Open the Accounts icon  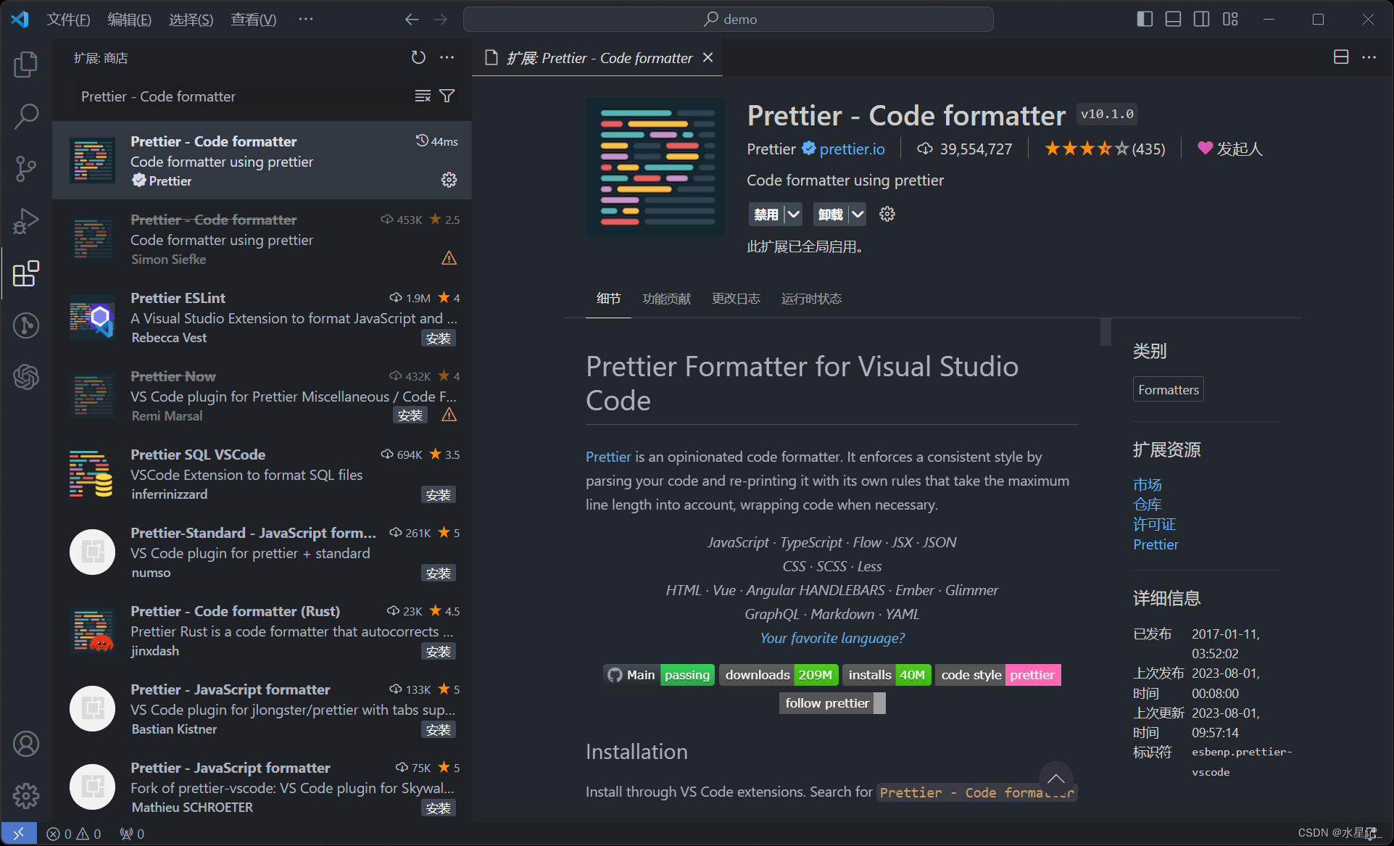pyautogui.click(x=26, y=744)
